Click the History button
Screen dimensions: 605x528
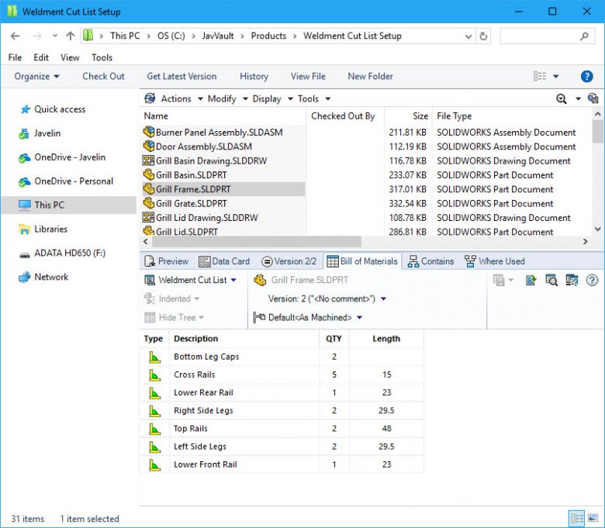point(254,76)
